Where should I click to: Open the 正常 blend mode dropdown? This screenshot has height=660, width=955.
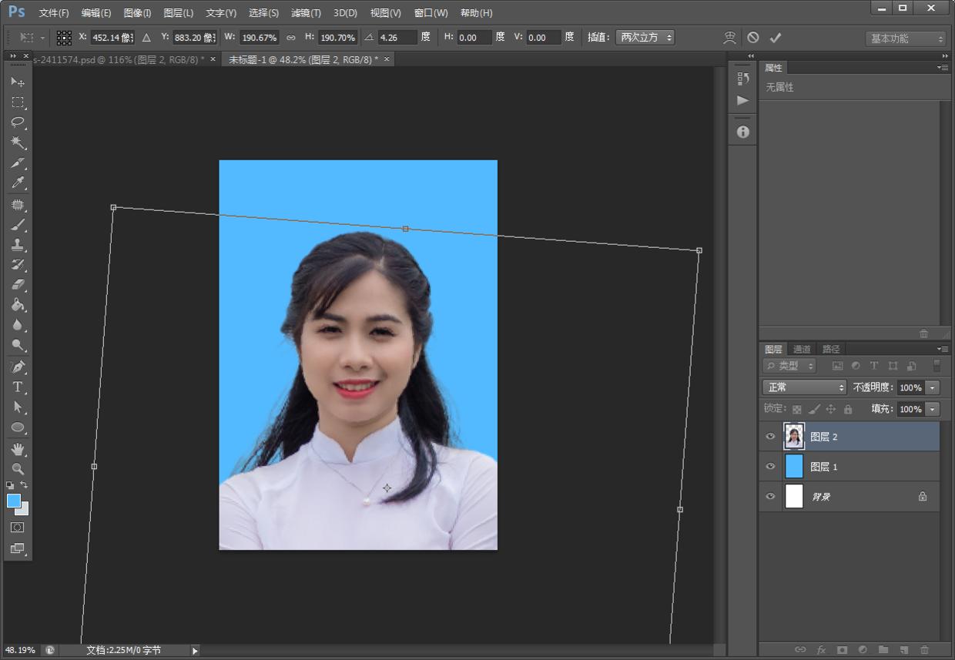tap(804, 387)
